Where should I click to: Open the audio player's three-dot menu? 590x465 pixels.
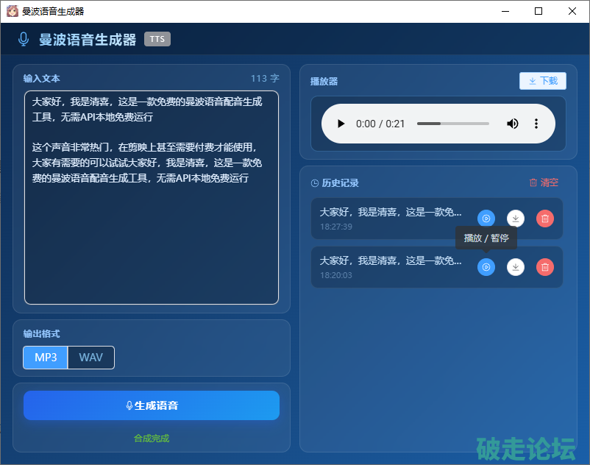click(536, 124)
